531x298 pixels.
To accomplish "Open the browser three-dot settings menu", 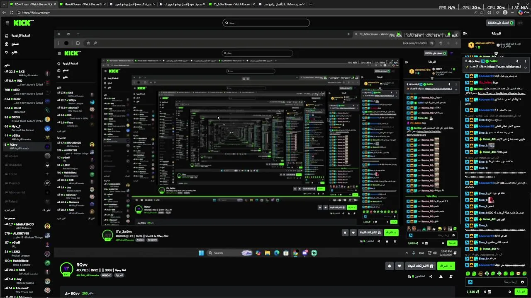I will [512, 12].
